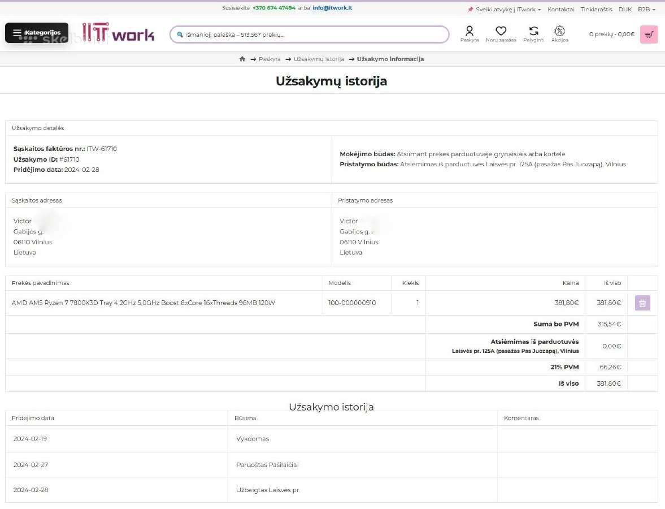Click the pushpin icon beside Sveiki atvykę
Screen dimensions: 665x509
470,10
